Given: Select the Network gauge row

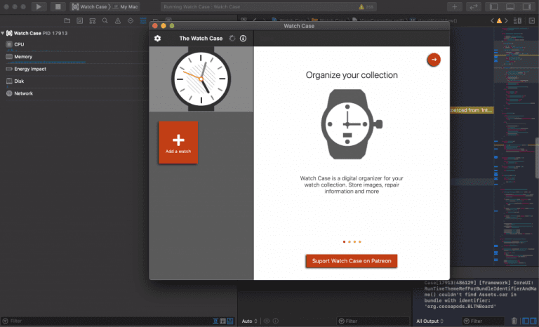Looking at the screenshot, I should point(23,93).
